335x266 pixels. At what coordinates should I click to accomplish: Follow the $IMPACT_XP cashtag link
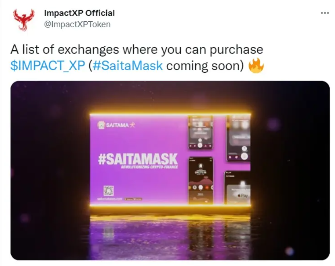point(48,65)
